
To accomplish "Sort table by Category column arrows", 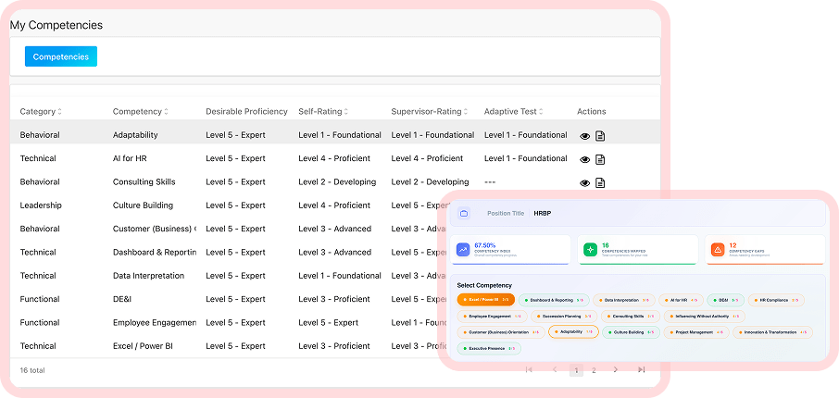I will (x=60, y=112).
